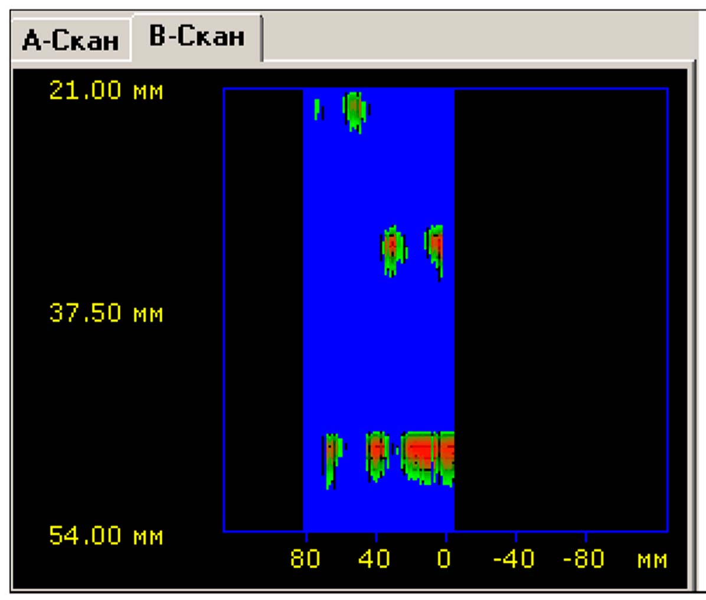Select the B-Скан tab
This screenshot has width=706, height=600.
(x=197, y=37)
